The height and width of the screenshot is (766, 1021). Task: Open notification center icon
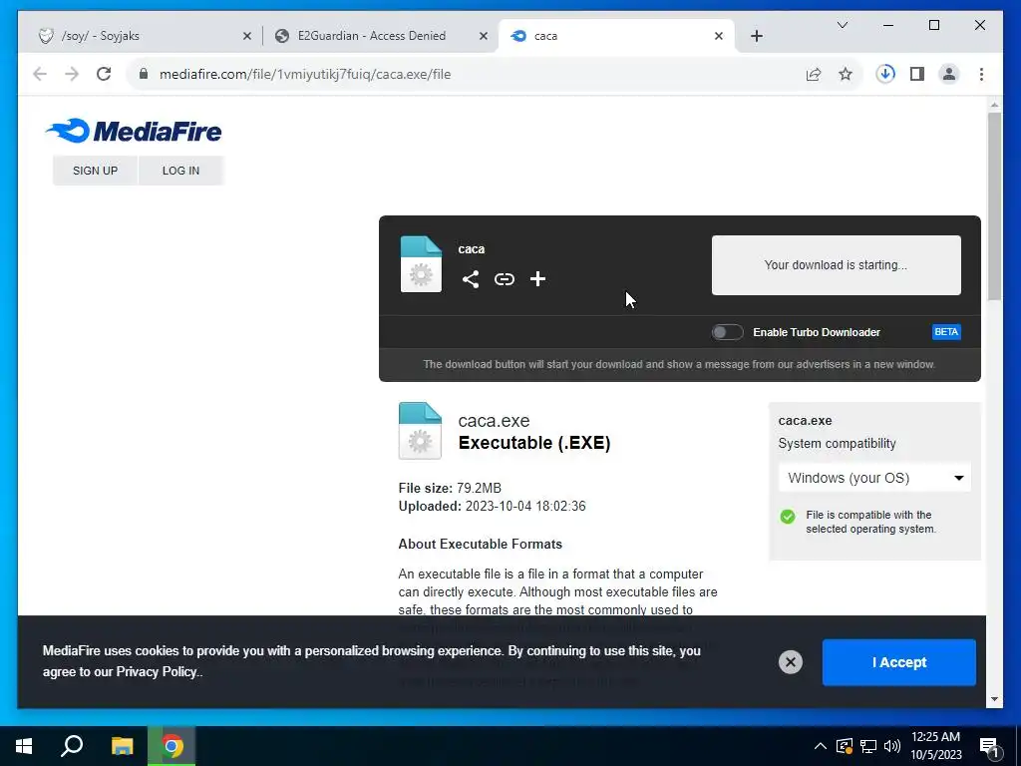[x=989, y=747]
